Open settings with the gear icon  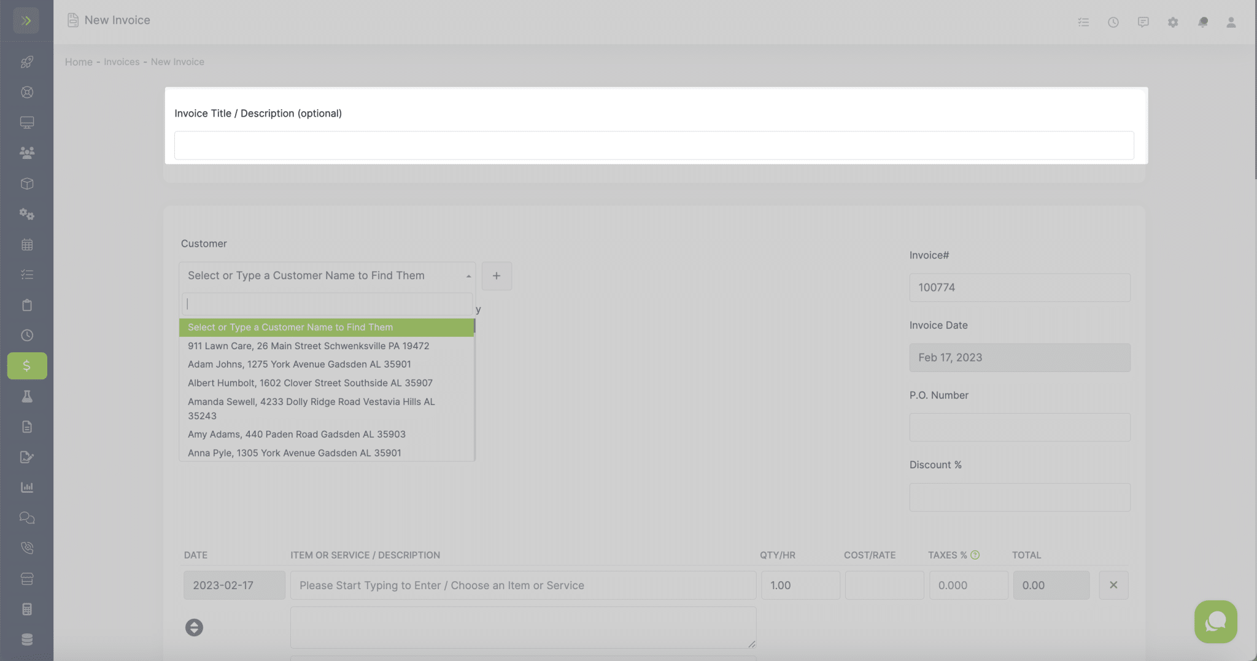click(1174, 22)
